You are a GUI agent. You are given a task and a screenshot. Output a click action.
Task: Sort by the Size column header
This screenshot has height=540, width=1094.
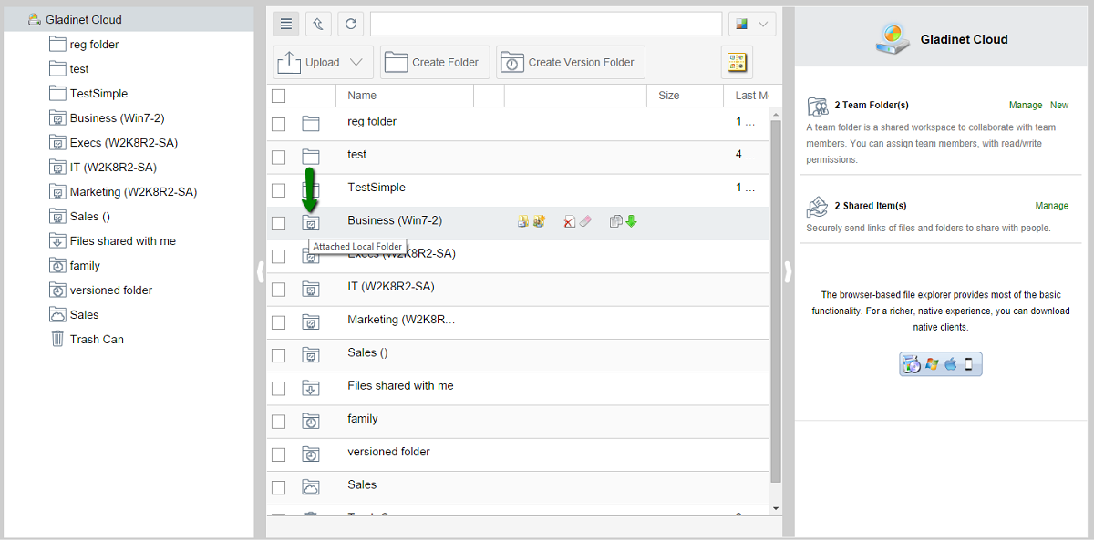coord(685,95)
